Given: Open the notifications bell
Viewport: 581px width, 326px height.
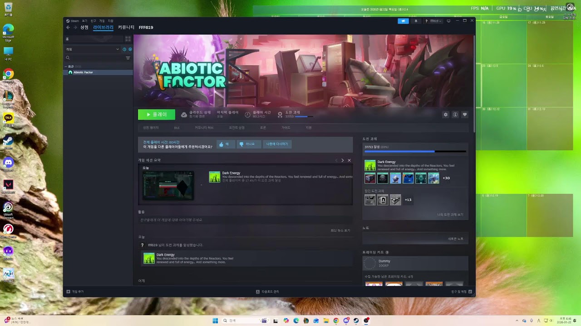Looking at the screenshot, I should [416, 21].
